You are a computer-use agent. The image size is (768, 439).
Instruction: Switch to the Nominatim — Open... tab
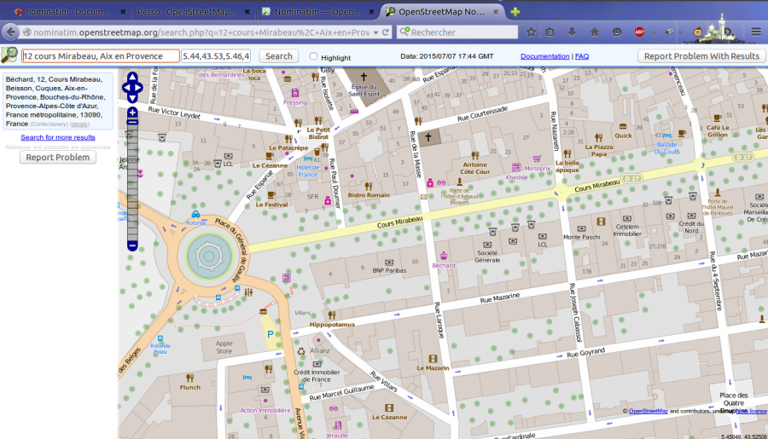[x=317, y=12]
